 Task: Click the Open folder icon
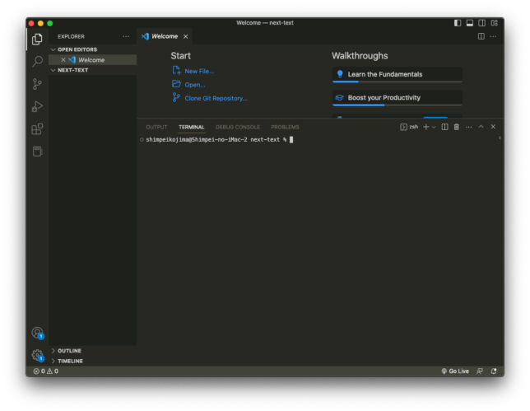tap(176, 84)
